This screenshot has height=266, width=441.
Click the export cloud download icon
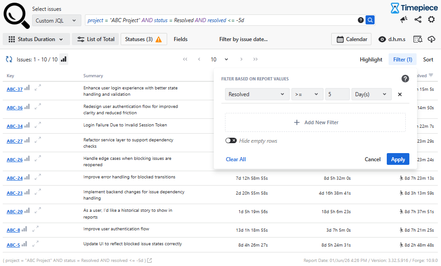pos(432,39)
